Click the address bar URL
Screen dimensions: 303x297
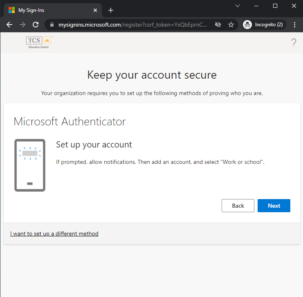(132, 25)
